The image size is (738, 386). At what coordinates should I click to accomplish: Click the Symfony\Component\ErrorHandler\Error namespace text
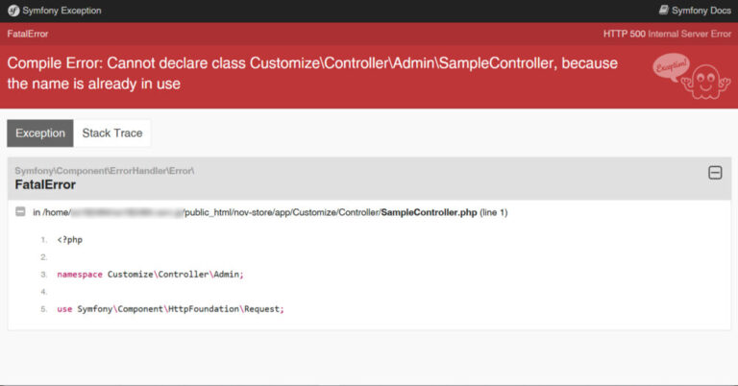point(105,170)
